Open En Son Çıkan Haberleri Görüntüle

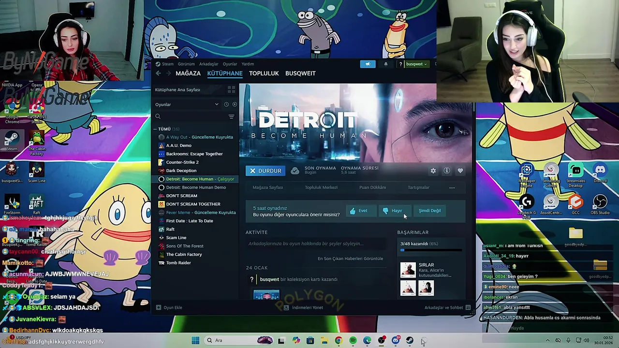[x=350, y=259]
